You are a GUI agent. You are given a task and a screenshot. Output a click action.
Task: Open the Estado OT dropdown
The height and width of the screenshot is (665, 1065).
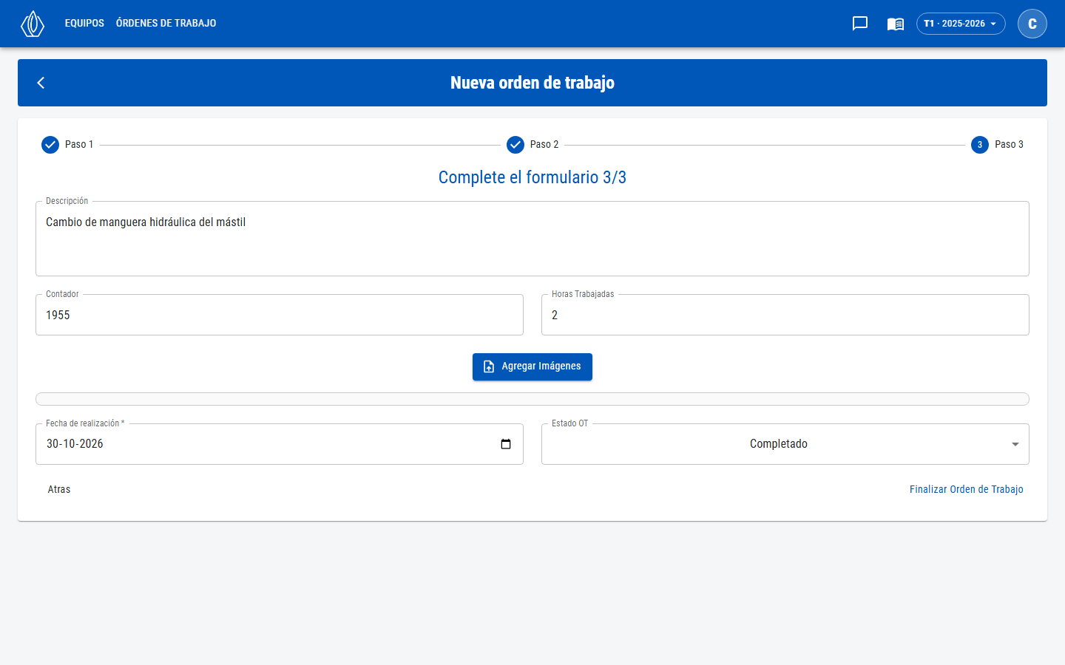pos(785,444)
